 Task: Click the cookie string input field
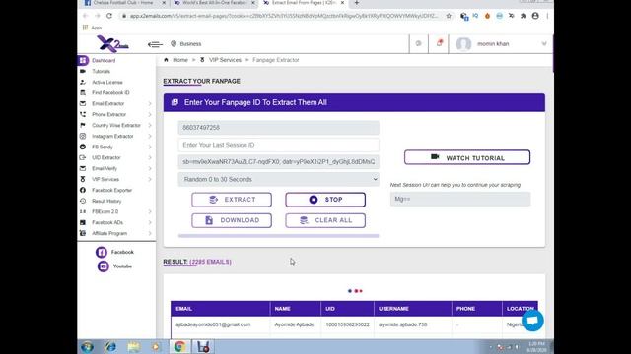click(278, 161)
